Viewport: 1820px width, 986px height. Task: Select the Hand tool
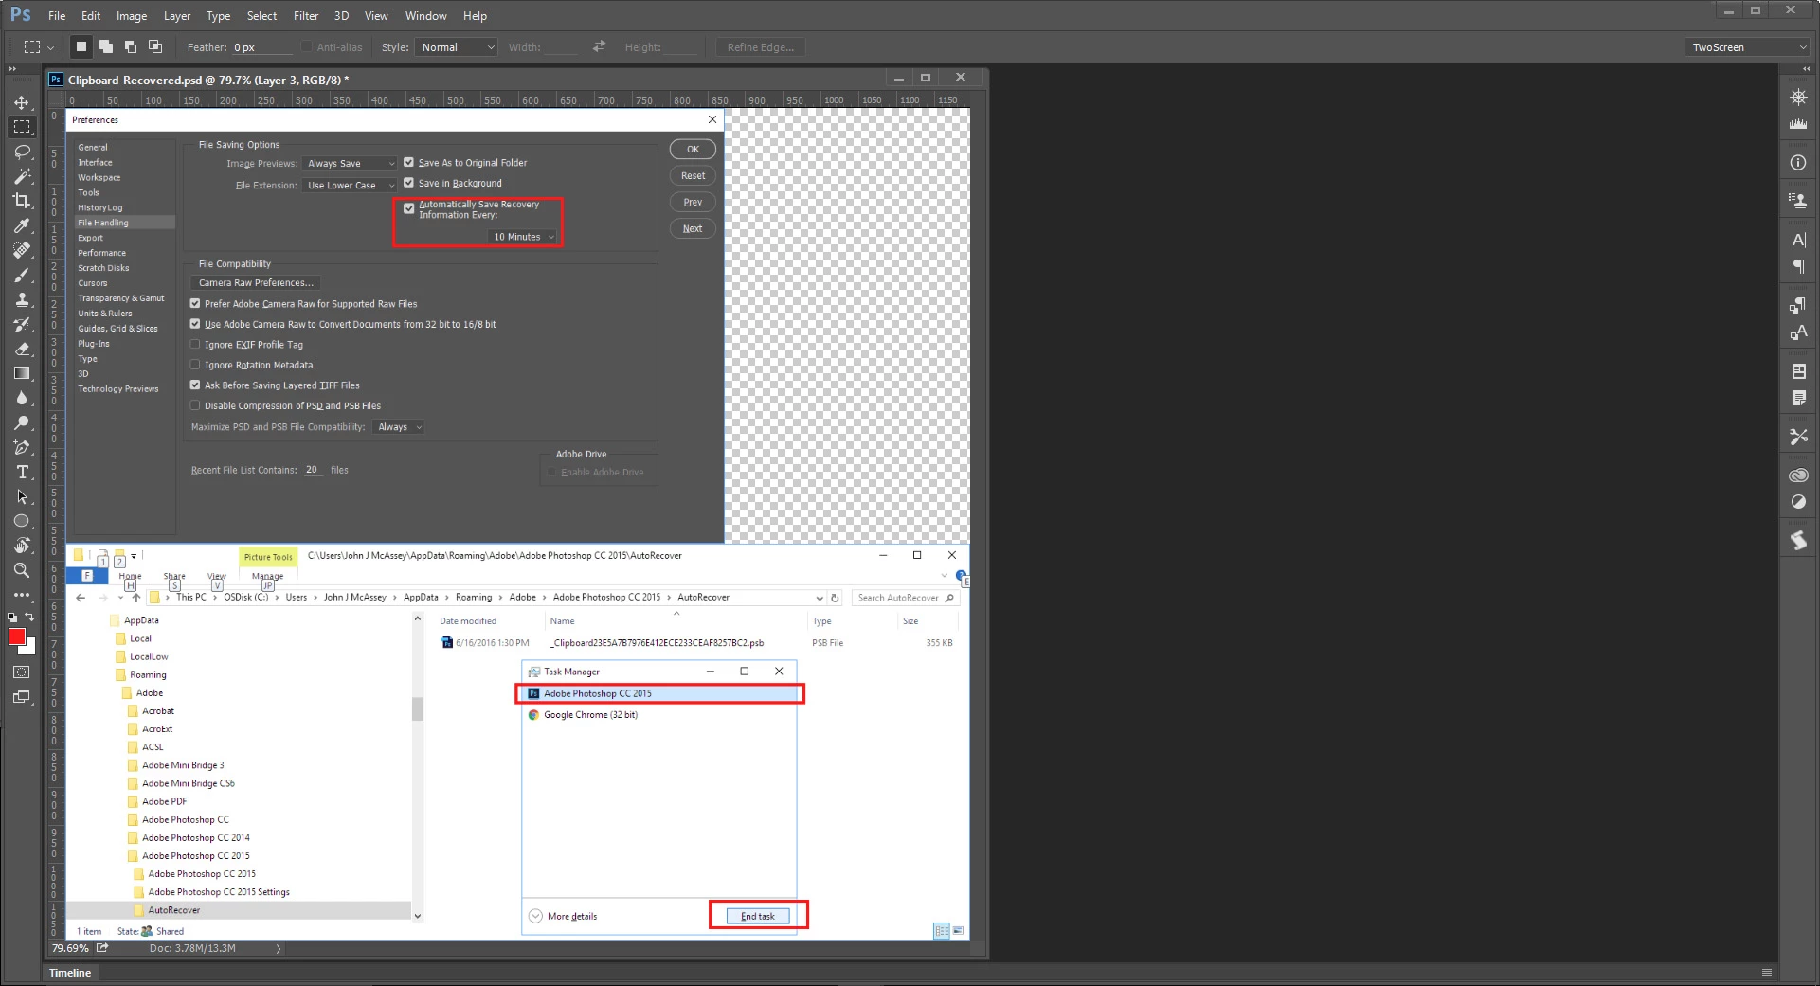click(22, 546)
